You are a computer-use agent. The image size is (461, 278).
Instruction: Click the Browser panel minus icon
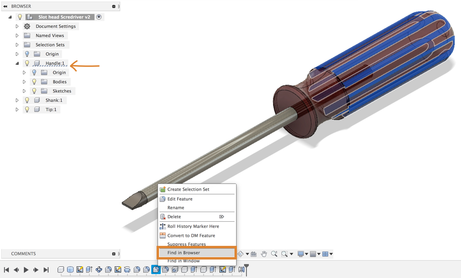pos(114,6)
